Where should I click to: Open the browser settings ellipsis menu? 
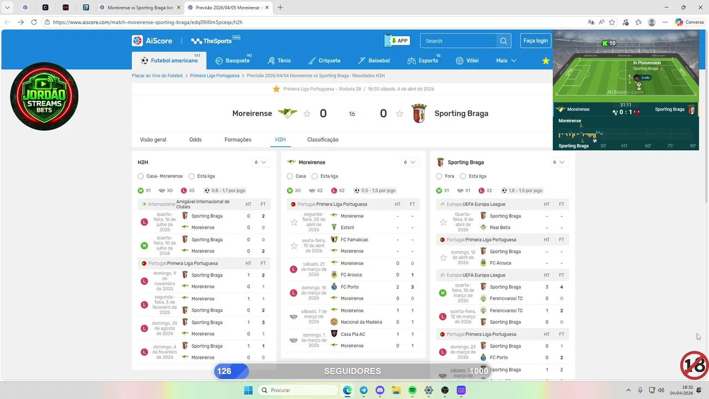tap(665, 22)
